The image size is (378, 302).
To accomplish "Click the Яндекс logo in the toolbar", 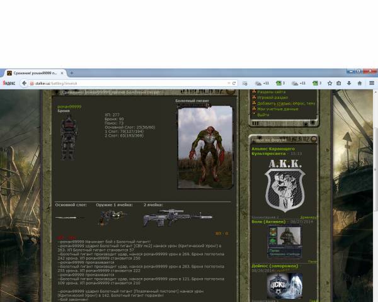I will point(9,83).
